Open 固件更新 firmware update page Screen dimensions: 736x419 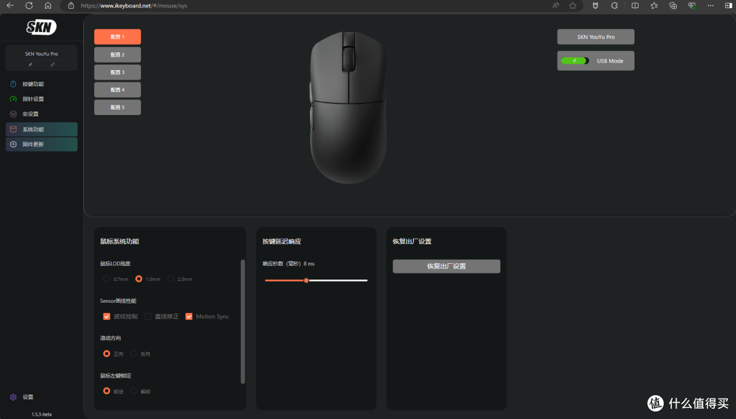pyautogui.click(x=42, y=144)
